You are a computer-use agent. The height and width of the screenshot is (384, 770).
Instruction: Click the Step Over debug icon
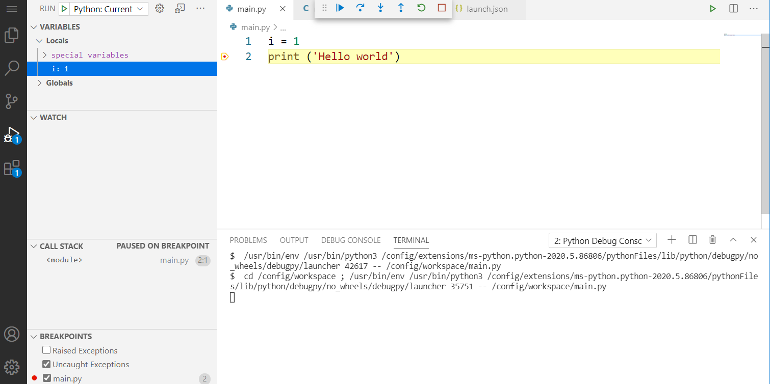click(361, 8)
